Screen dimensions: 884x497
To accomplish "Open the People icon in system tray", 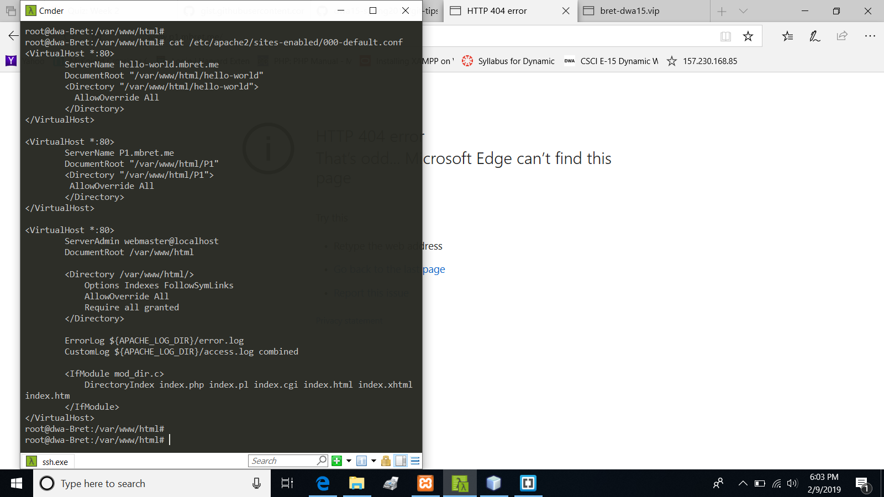I will point(718,484).
